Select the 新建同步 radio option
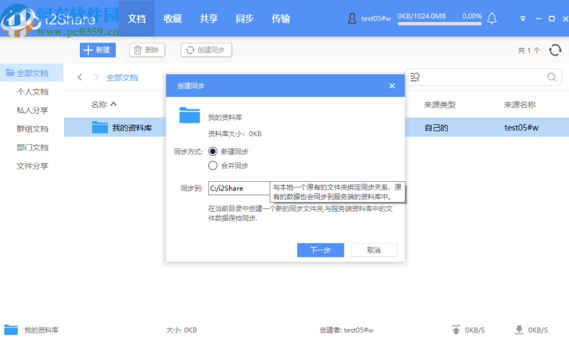 click(x=213, y=151)
